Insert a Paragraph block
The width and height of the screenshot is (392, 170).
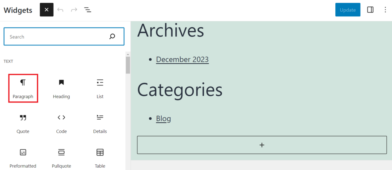(23, 88)
